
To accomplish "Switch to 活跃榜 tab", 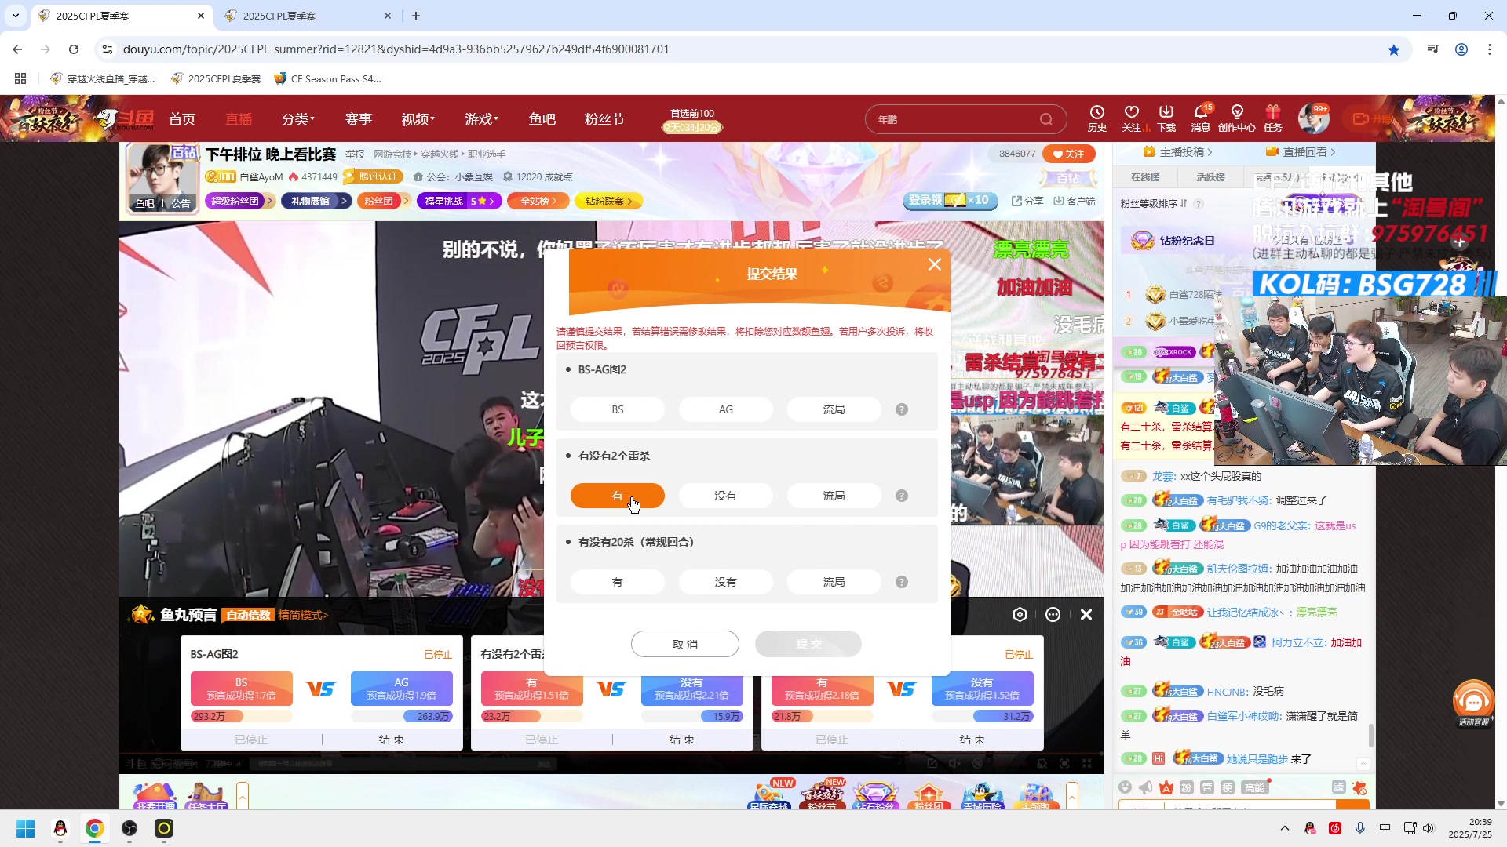I will pos(1210,177).
